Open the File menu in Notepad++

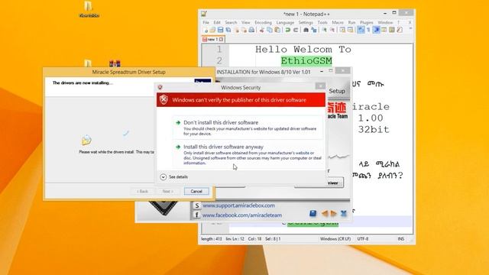point(206,22)
